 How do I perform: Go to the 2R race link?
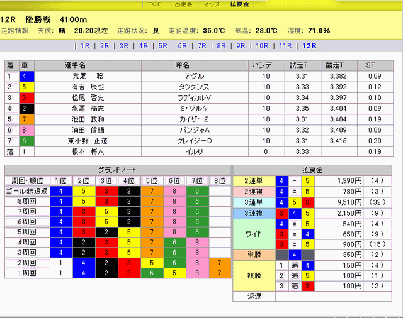pyautogui.click(x=105, y=46)
